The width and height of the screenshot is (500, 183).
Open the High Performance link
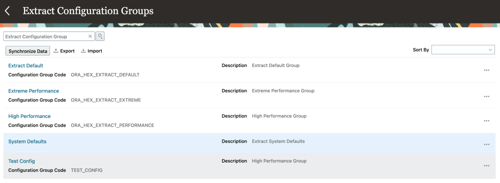tap(29, 116)
